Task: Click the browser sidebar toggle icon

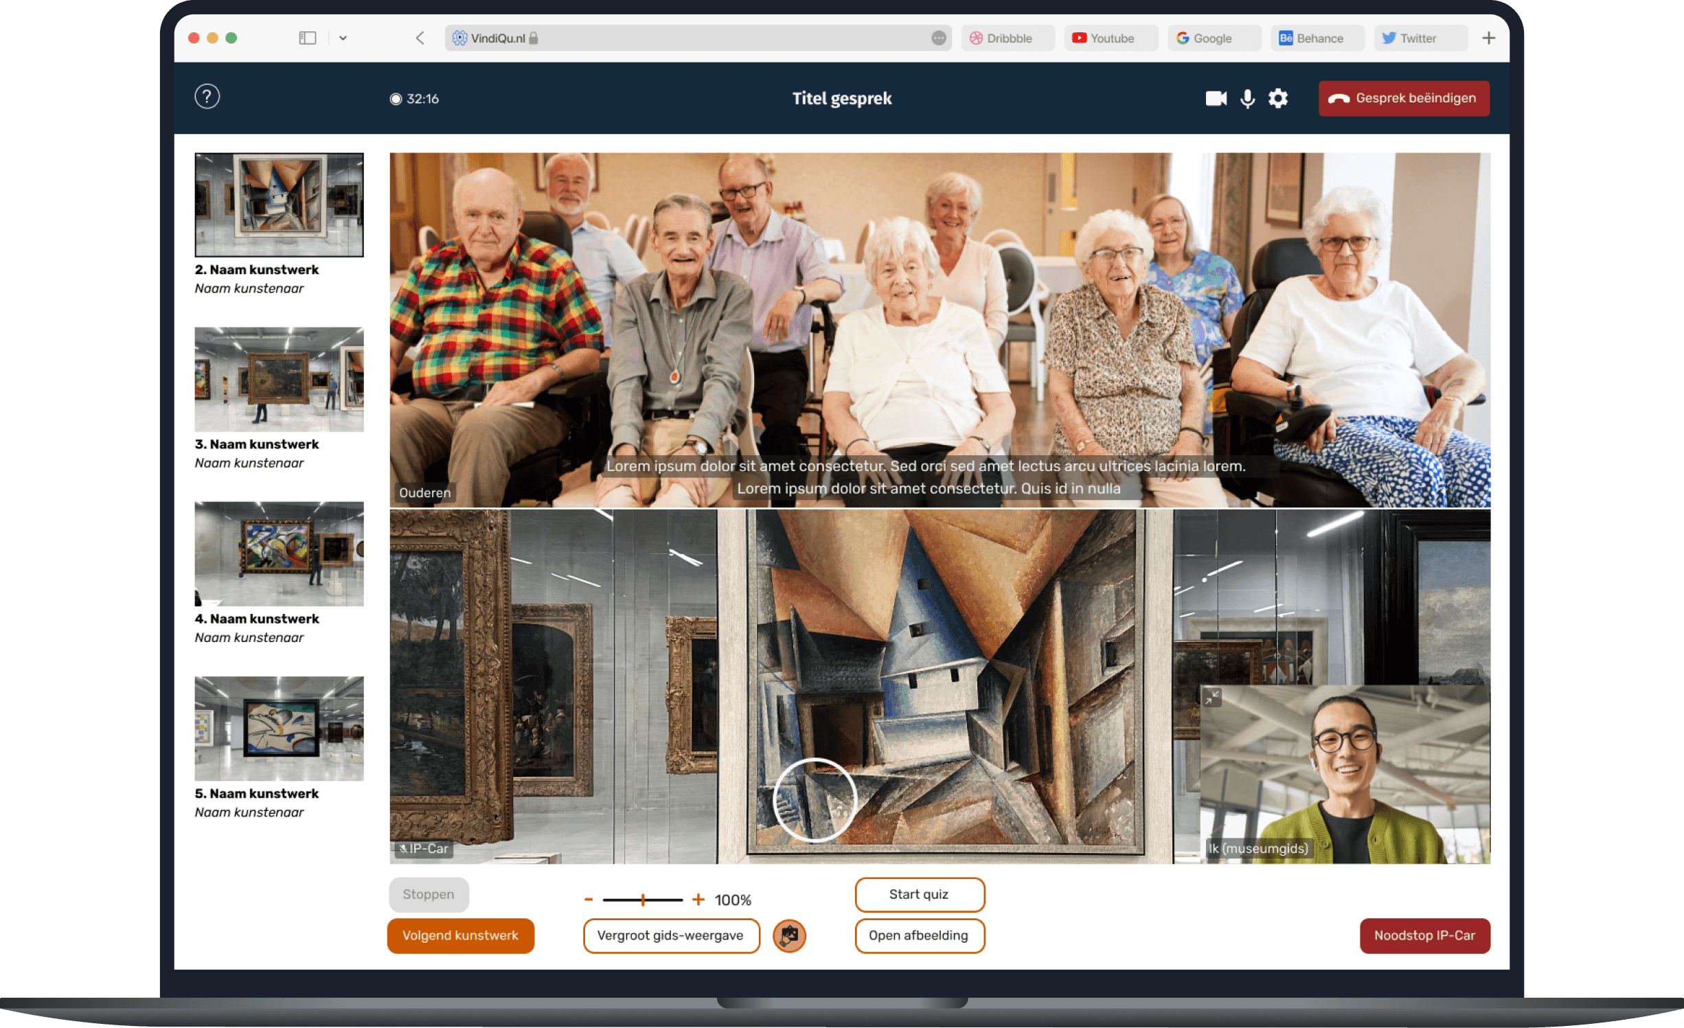Action: click(308, 38)
